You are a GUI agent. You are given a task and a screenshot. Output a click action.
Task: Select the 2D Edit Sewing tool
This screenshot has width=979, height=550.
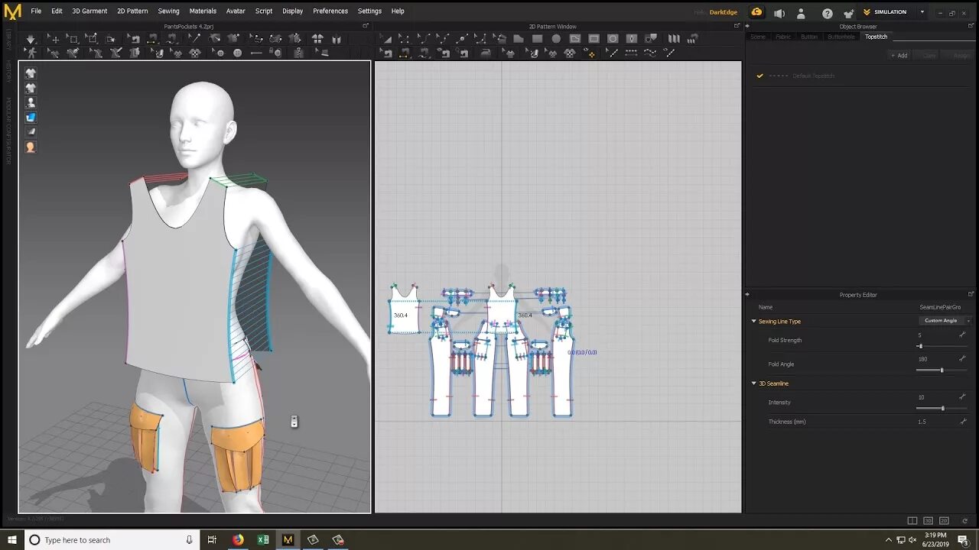[x=386, y=53]
